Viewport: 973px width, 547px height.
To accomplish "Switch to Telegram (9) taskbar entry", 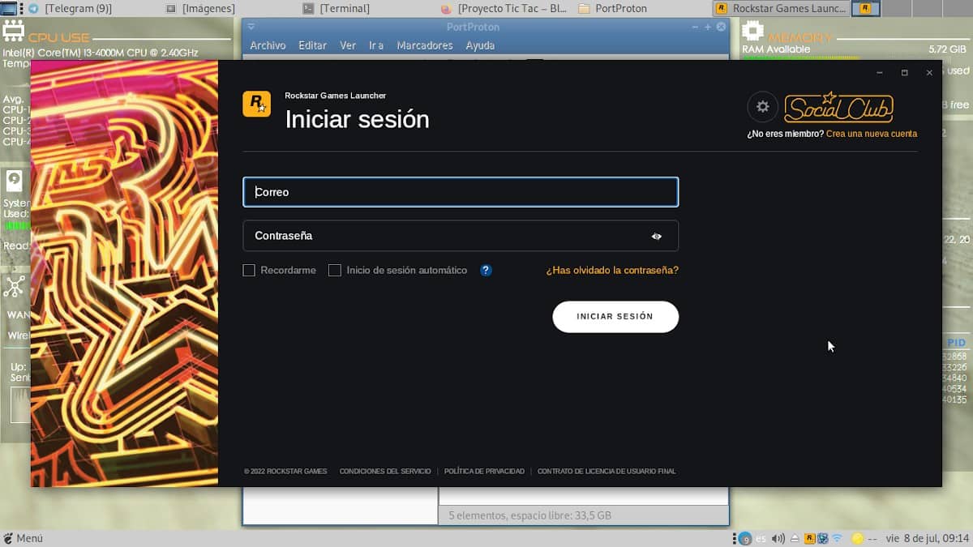I will [69, 8].
